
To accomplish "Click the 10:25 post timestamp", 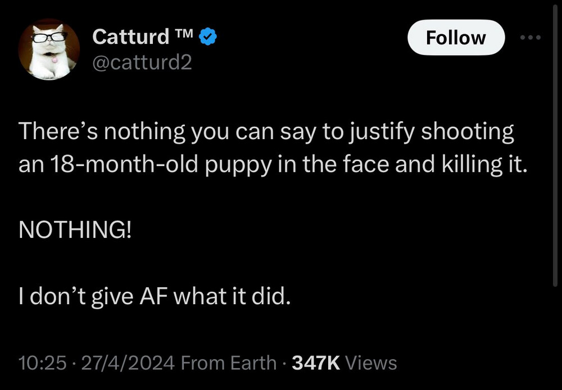I will [x=42, y=363].
